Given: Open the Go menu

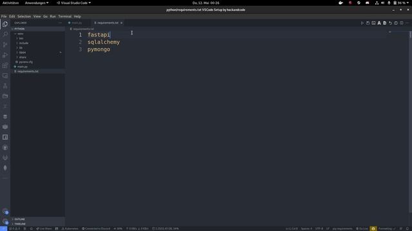Looking at the screenshot, I should pyautogui.click(x=46, y=16).
